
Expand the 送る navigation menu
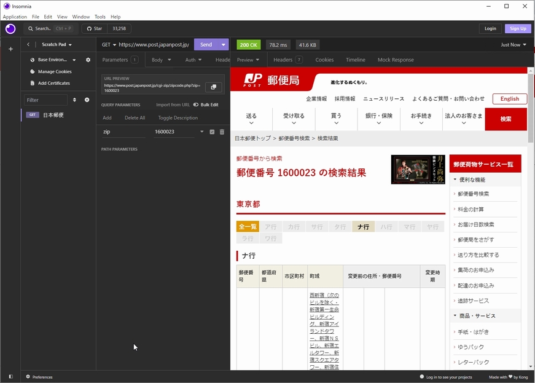point(251,119)
